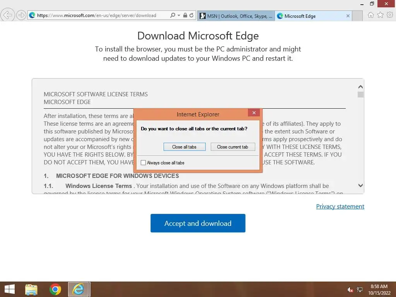The image size is (396, 297).
Task: Select the Internet Explorer taskbar icon
Action: tap(78, 289)
